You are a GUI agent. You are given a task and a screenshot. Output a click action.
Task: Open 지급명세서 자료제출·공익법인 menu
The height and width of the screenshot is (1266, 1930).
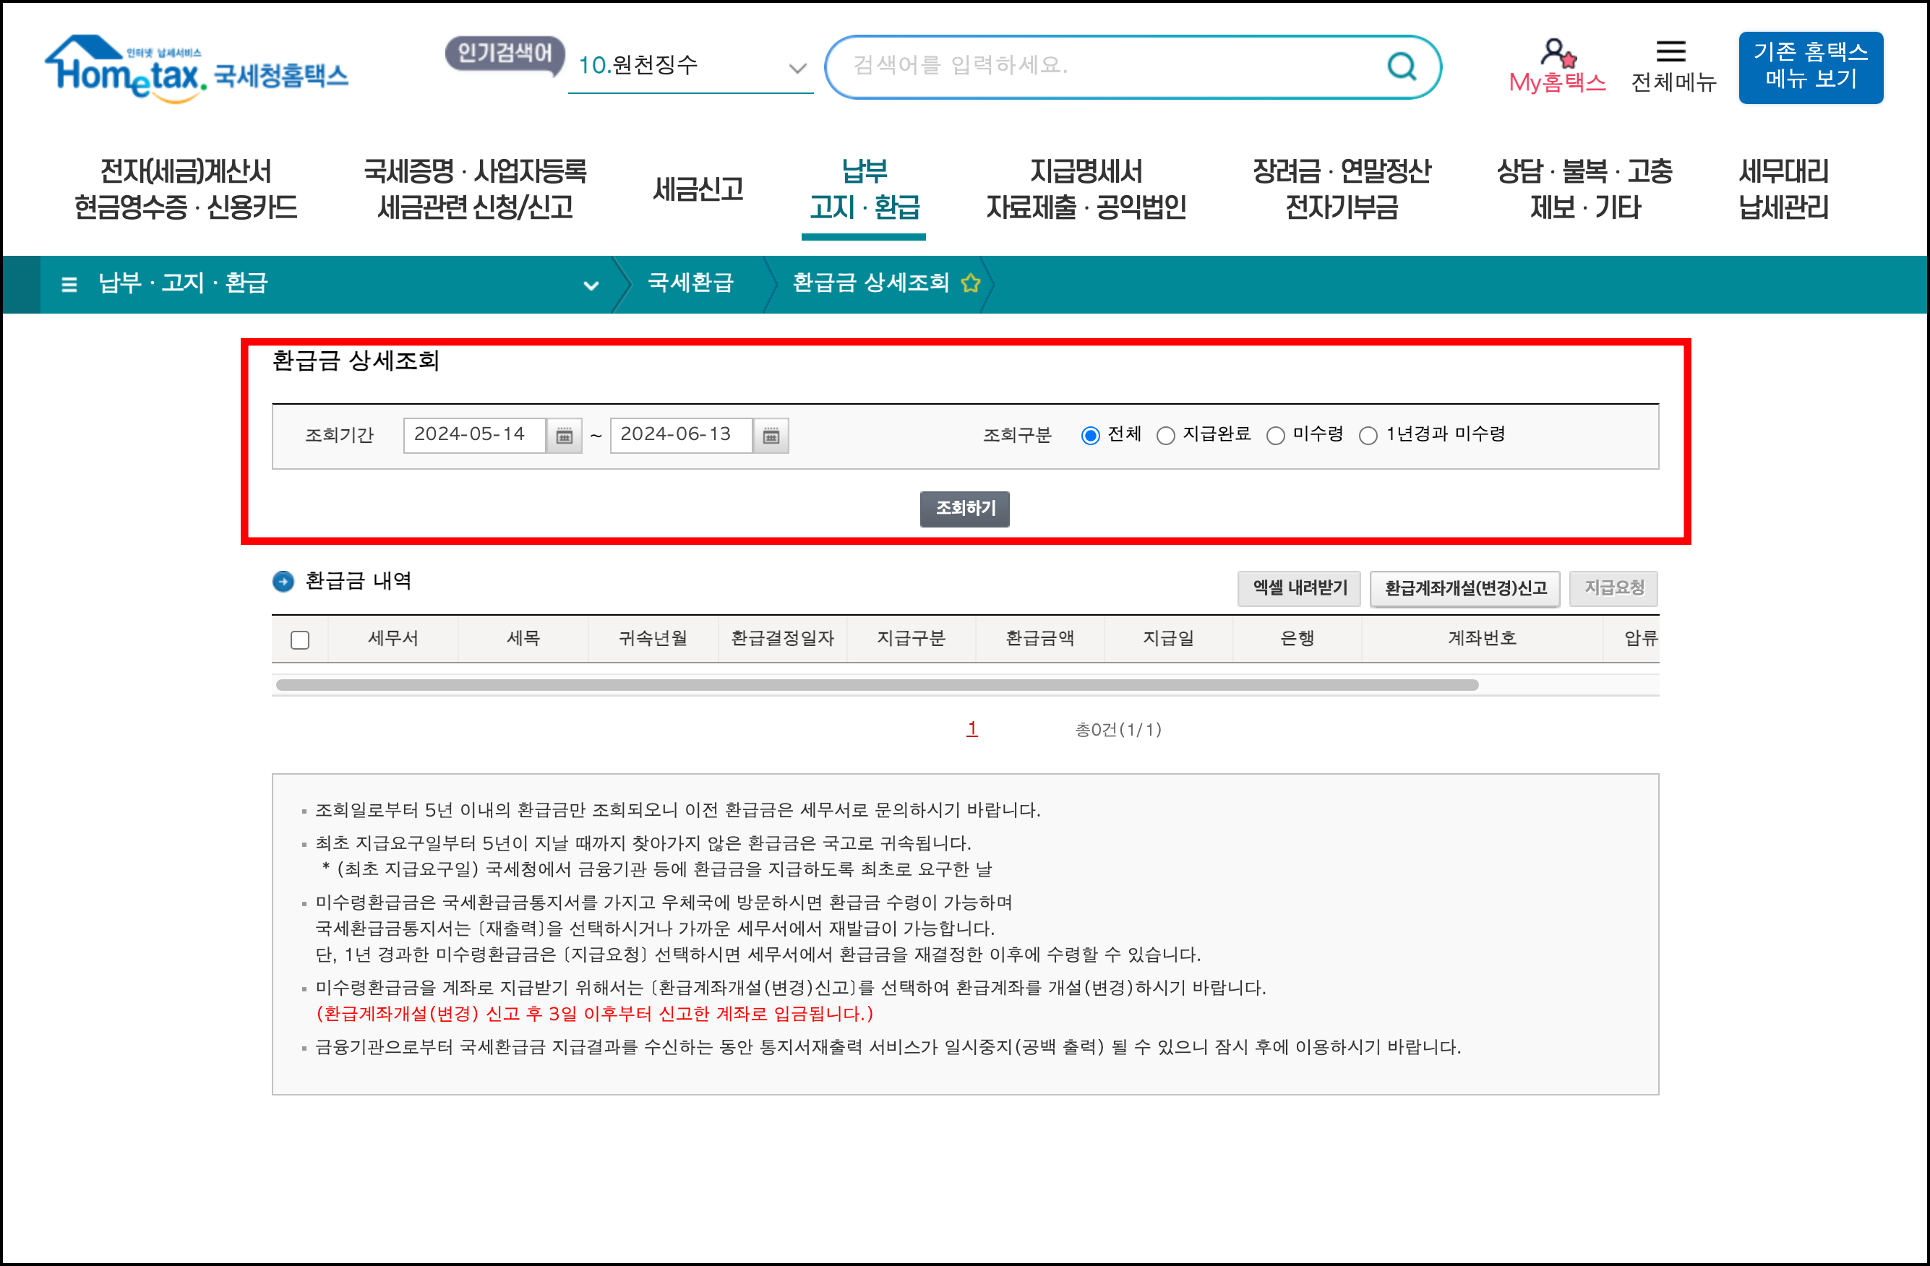(x=1086, y=189)
